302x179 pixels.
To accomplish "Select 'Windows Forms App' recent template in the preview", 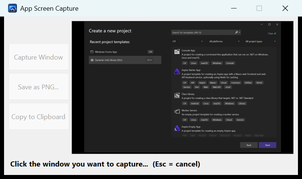I will (125, 52).
